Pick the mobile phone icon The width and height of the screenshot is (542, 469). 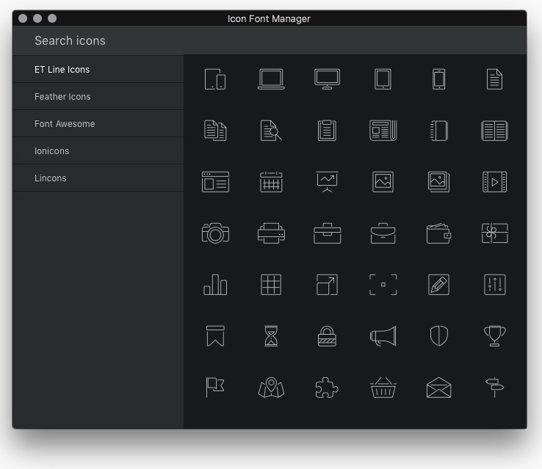coord(439,79)
